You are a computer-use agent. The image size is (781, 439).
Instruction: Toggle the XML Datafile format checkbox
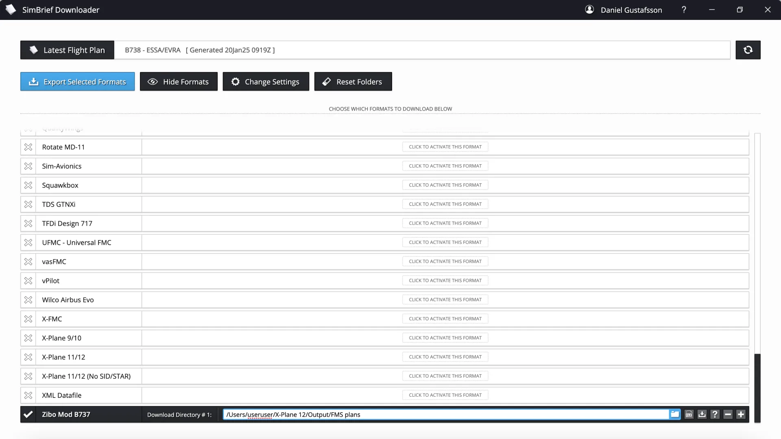point(28,395)
